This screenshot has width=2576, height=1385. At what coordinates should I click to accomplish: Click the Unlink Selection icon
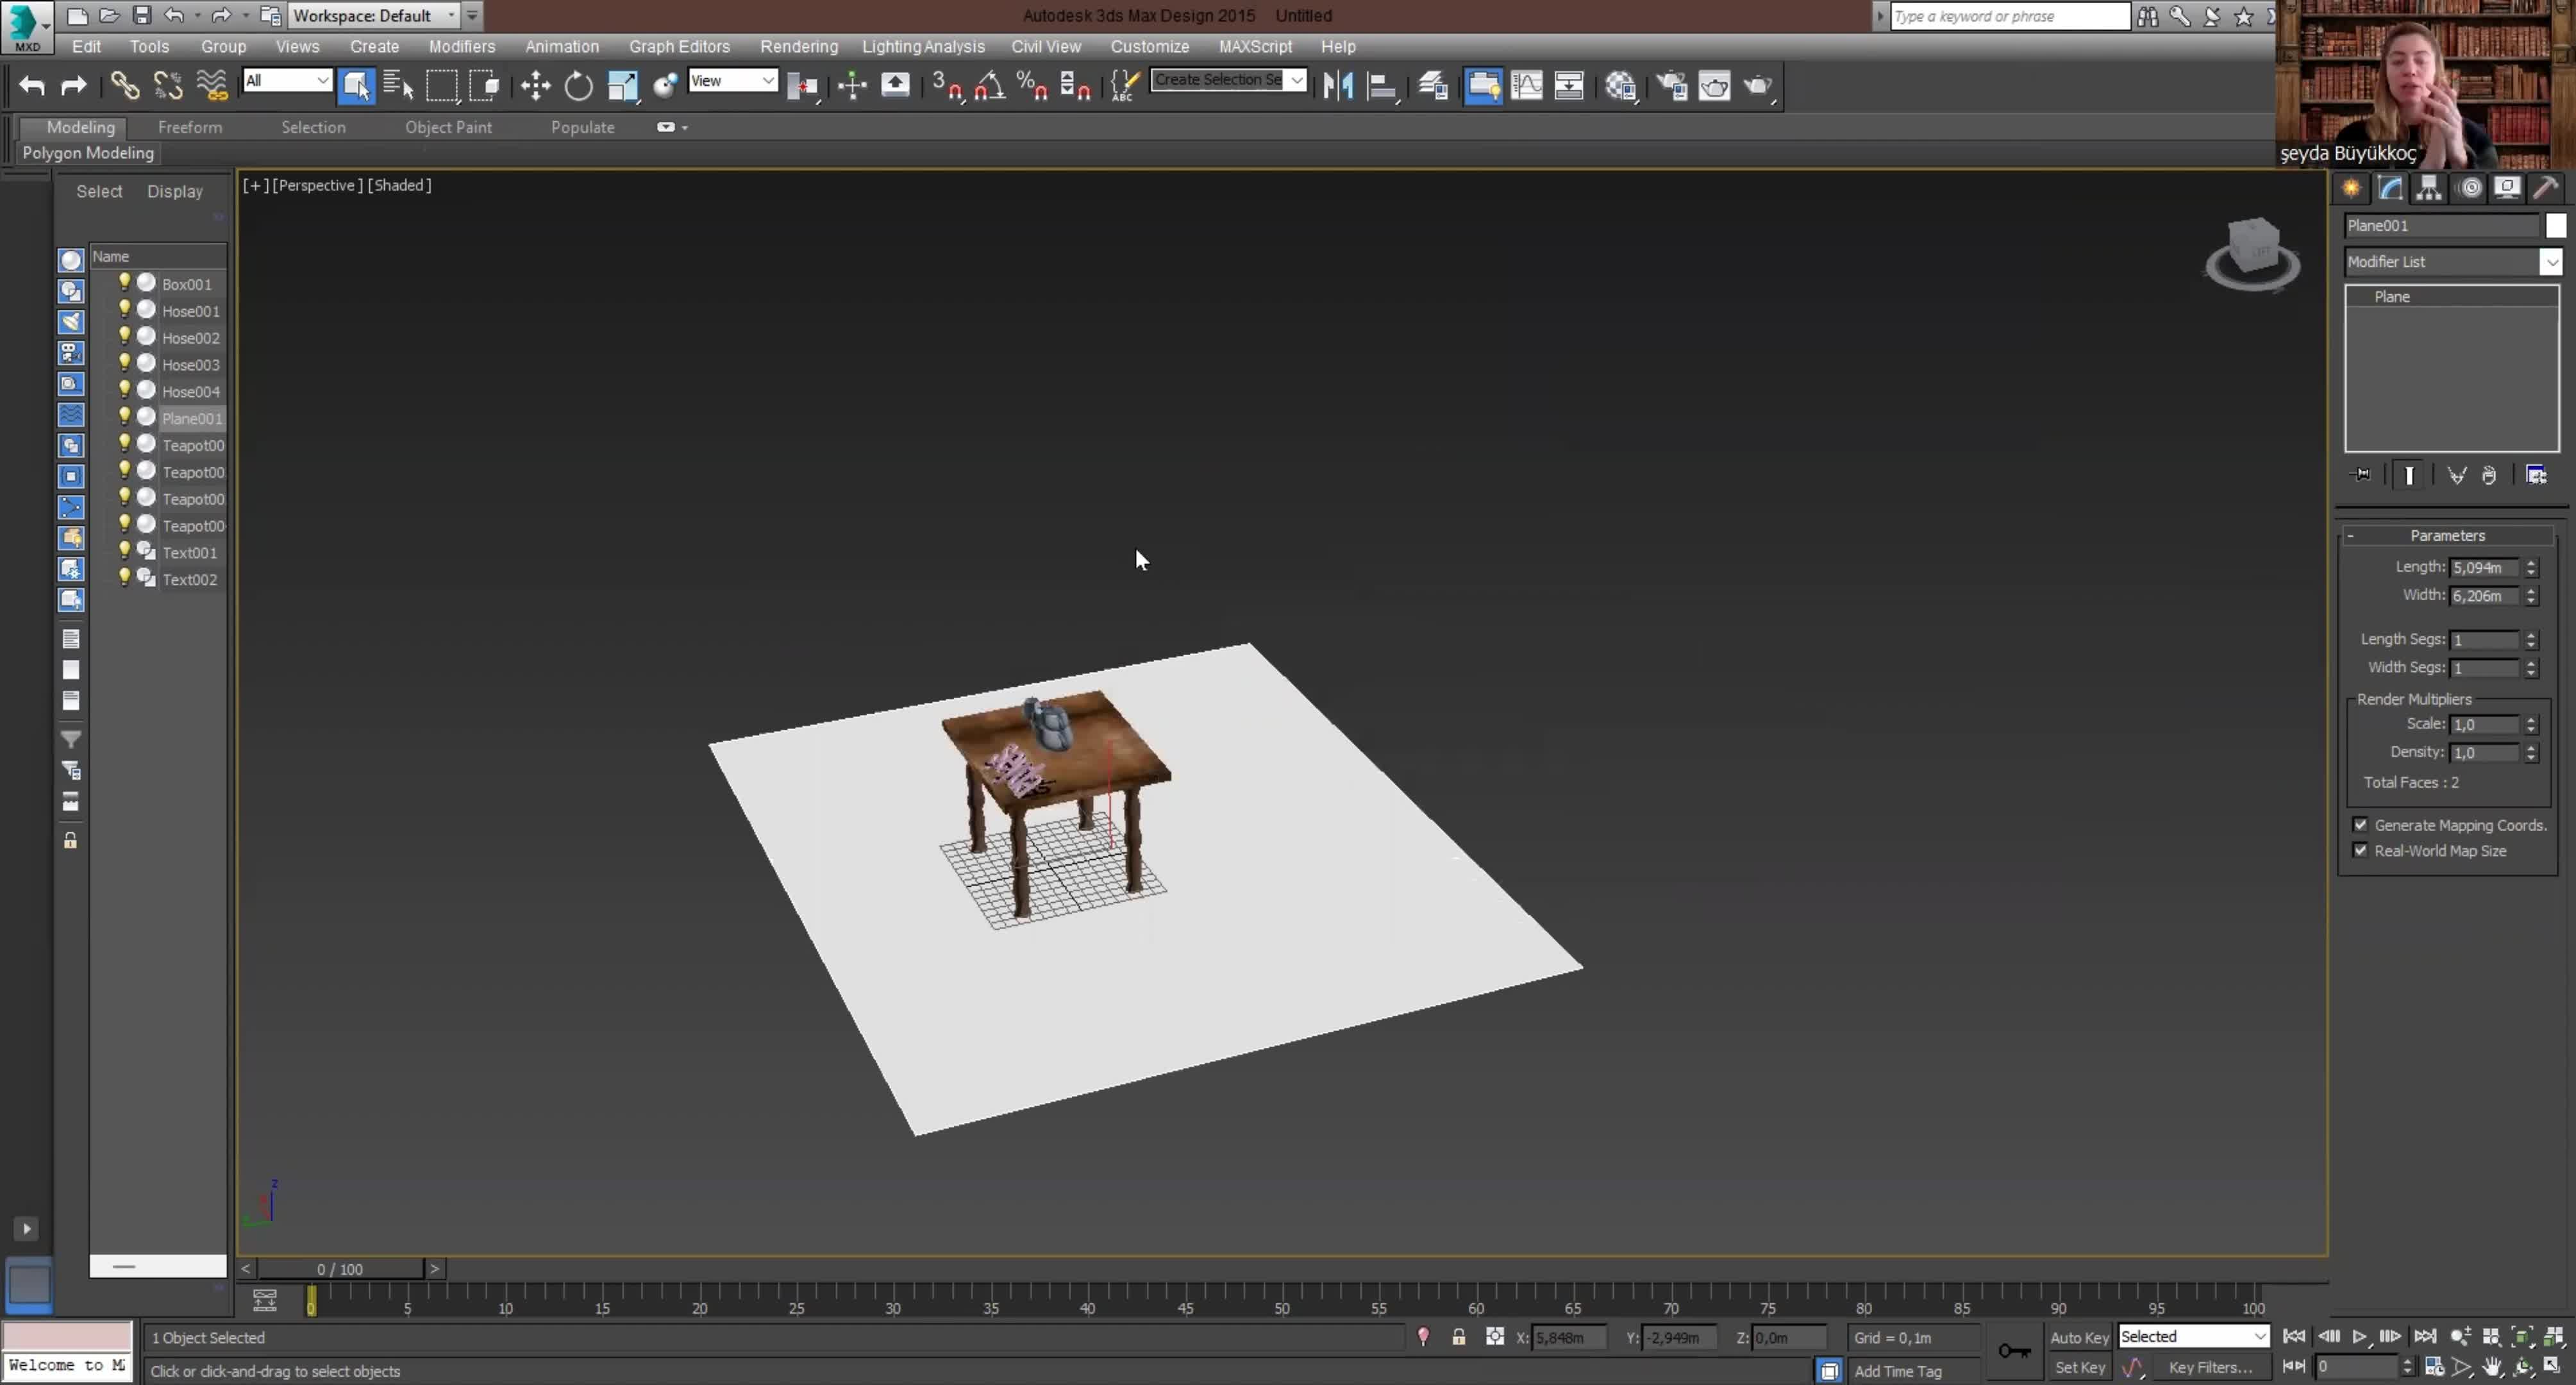pyautogui.click(x=168, y=86)
